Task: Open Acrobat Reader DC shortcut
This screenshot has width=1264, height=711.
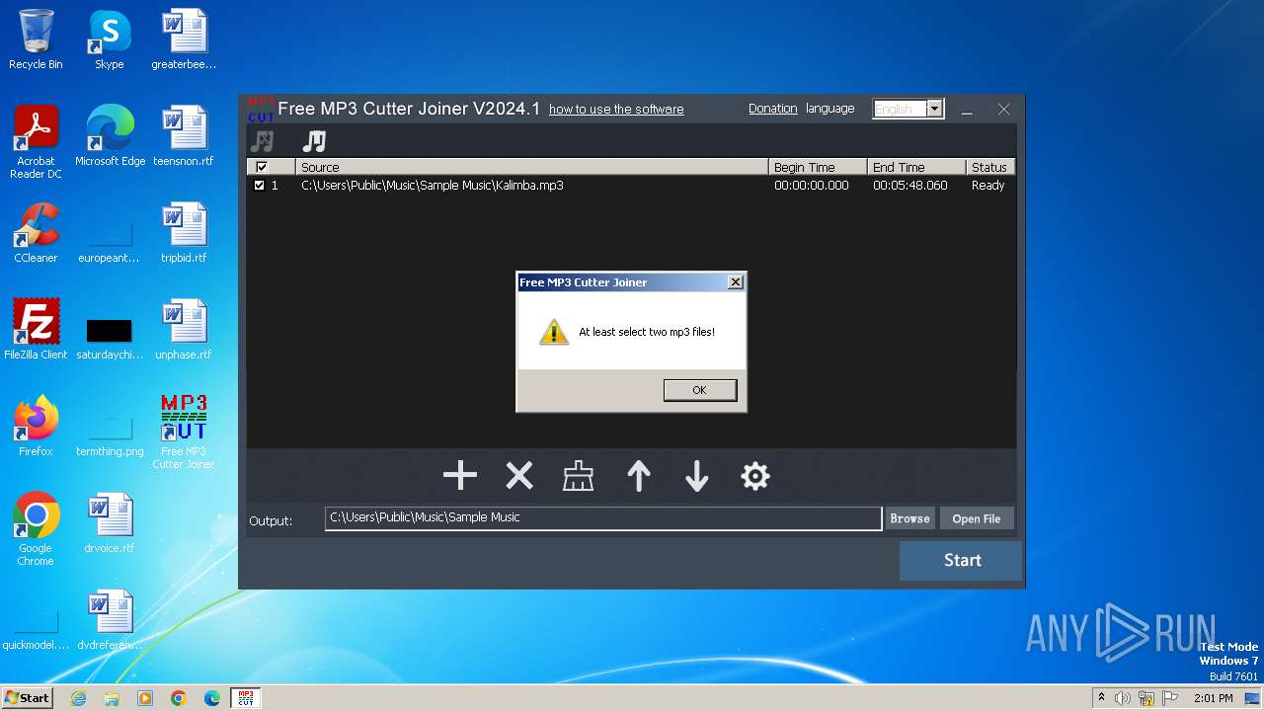Action: 36,142
